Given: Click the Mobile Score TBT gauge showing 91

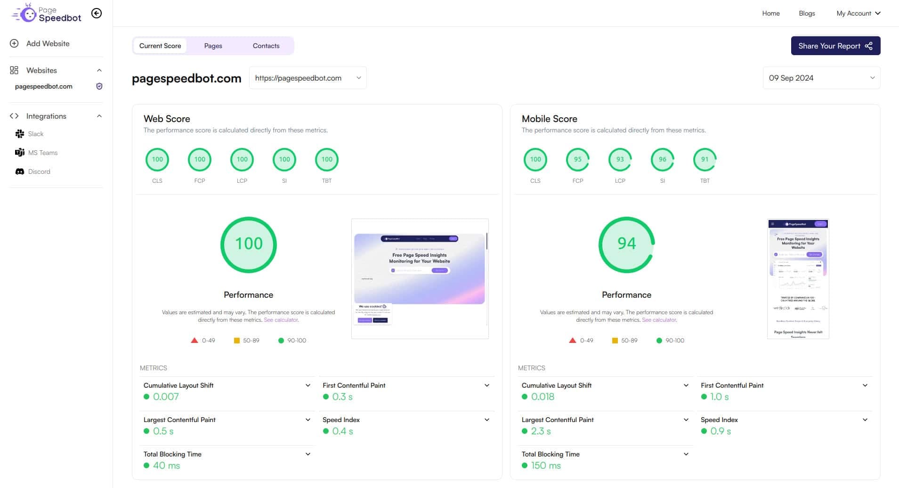Looking at the screenshot, I should (x=705, y=159).
